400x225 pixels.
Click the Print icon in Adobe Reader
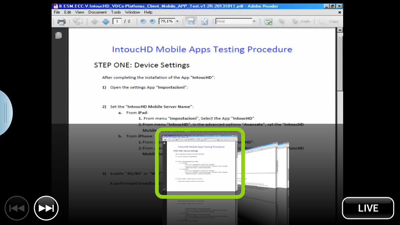coord(61,22)
